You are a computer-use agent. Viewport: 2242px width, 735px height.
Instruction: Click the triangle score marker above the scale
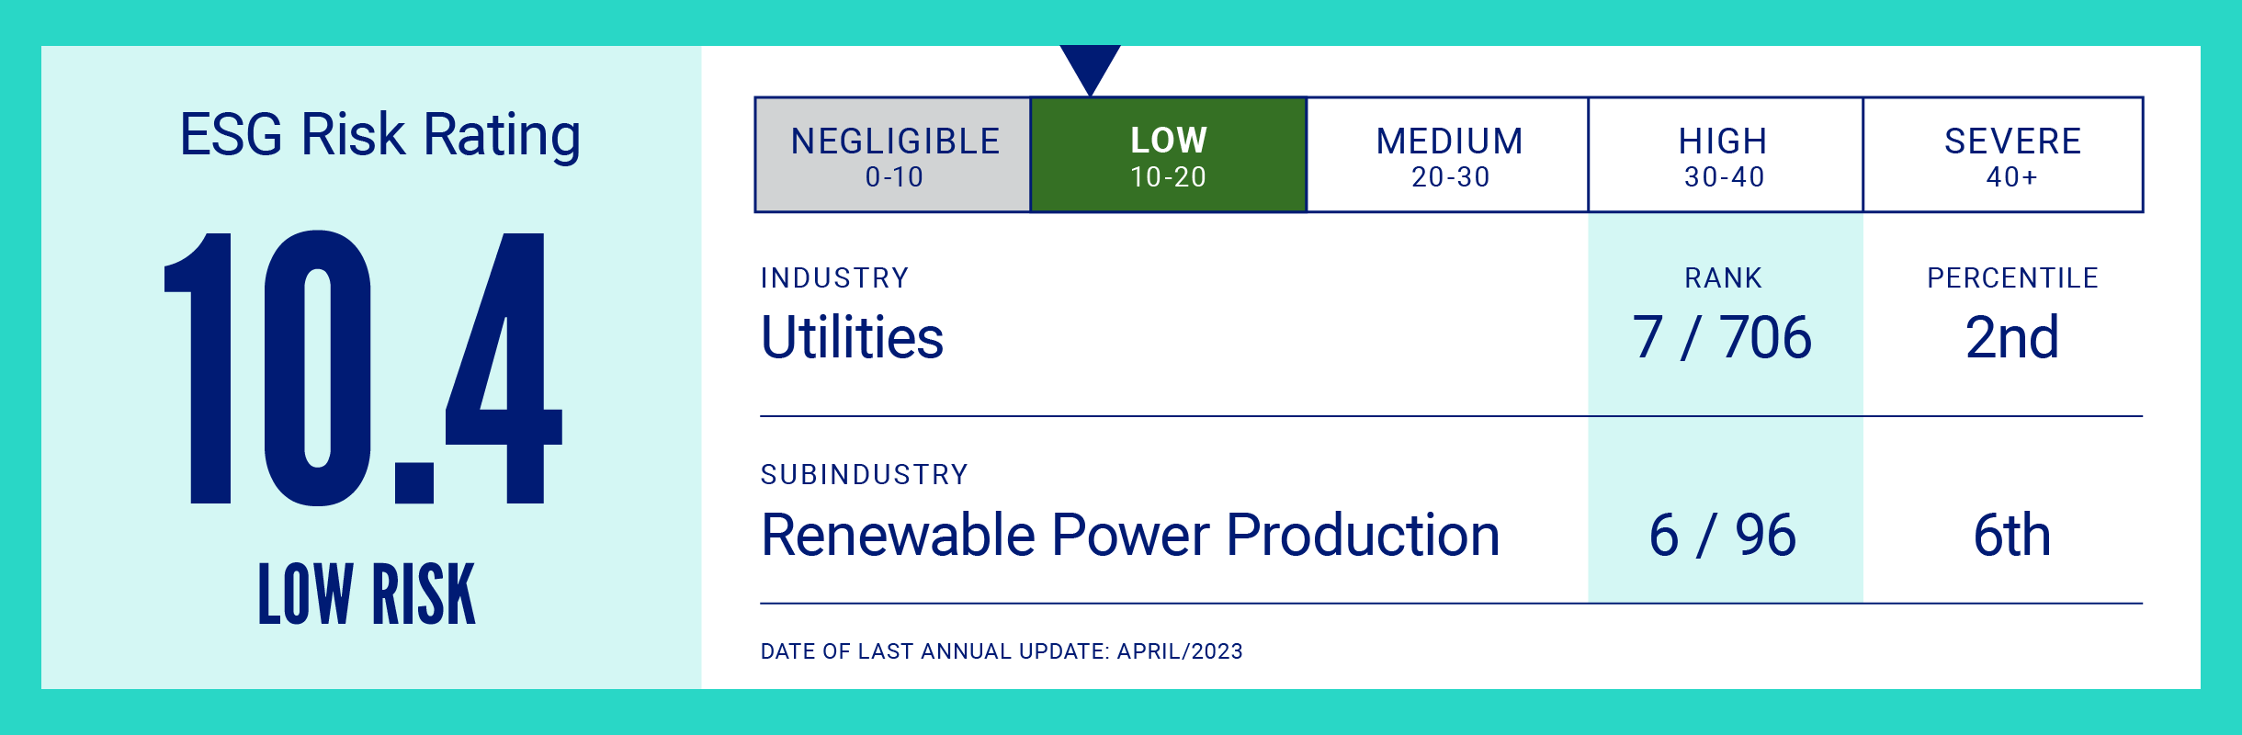click(x=1090, y=70)
